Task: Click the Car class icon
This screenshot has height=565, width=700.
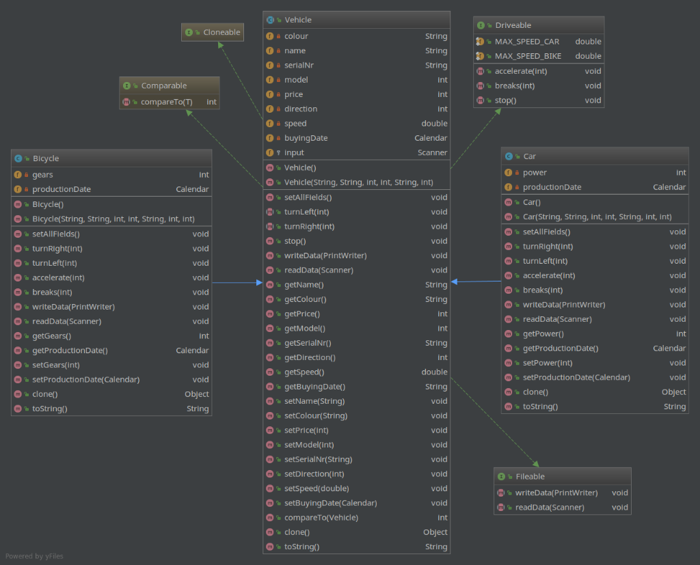Action: click(x=509, y=156)
